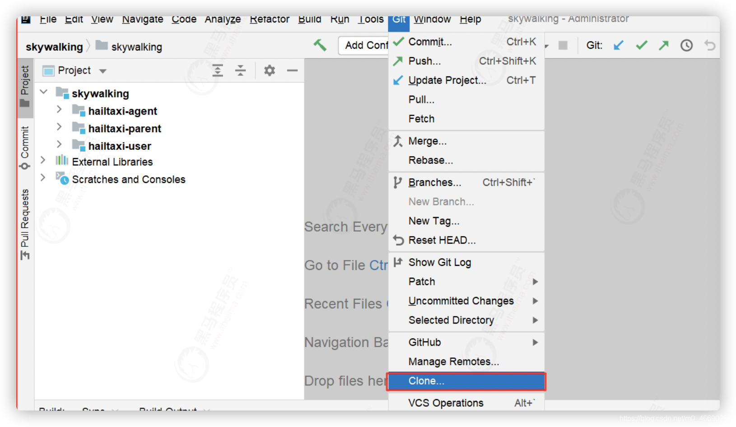Image resolution: width=736 pixels, height=427 pixels.
Task: Open the Code menu
Action: point(184,19)
